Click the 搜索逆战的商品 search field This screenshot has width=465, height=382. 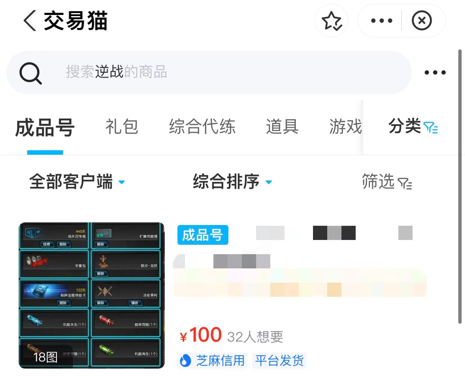[x=209, y=73]
